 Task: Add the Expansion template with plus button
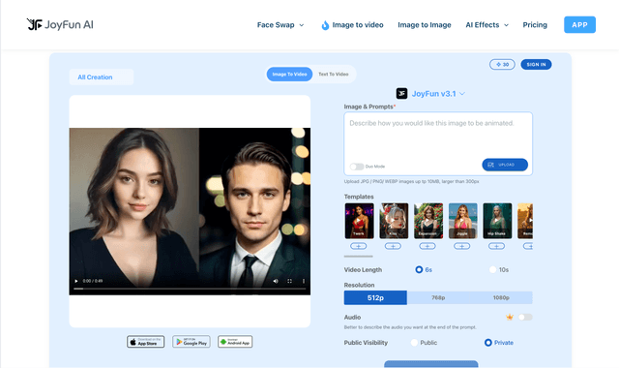pyautogui.click(x=427, y=246)
